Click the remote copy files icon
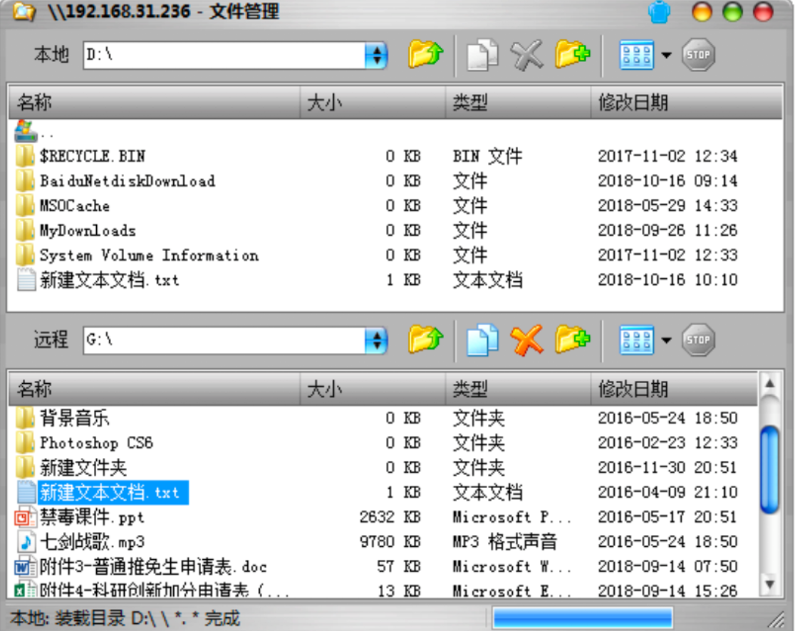Screen dimensions: 795x631 click(482, 340)
